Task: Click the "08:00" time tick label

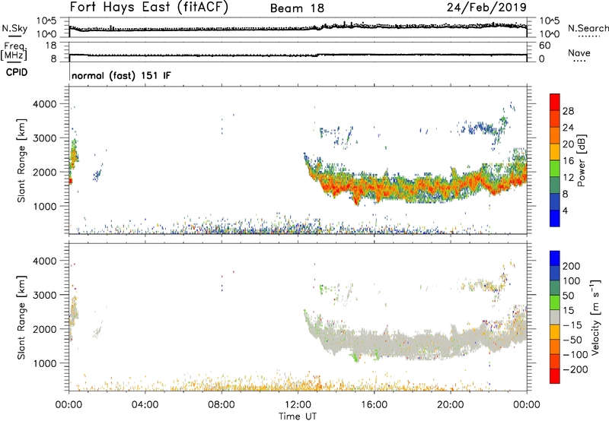Action: (x=222, y=405)
